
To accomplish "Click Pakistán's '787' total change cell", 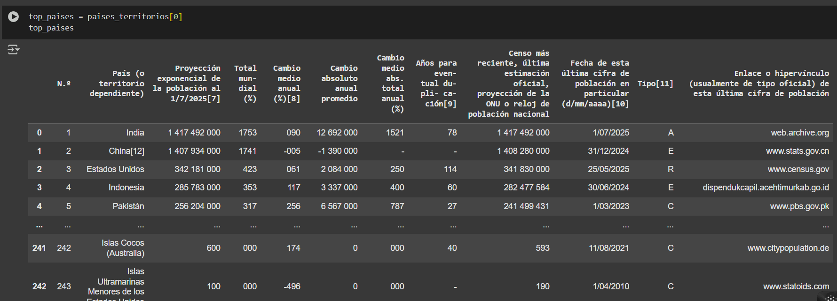I will coord(397,206).
